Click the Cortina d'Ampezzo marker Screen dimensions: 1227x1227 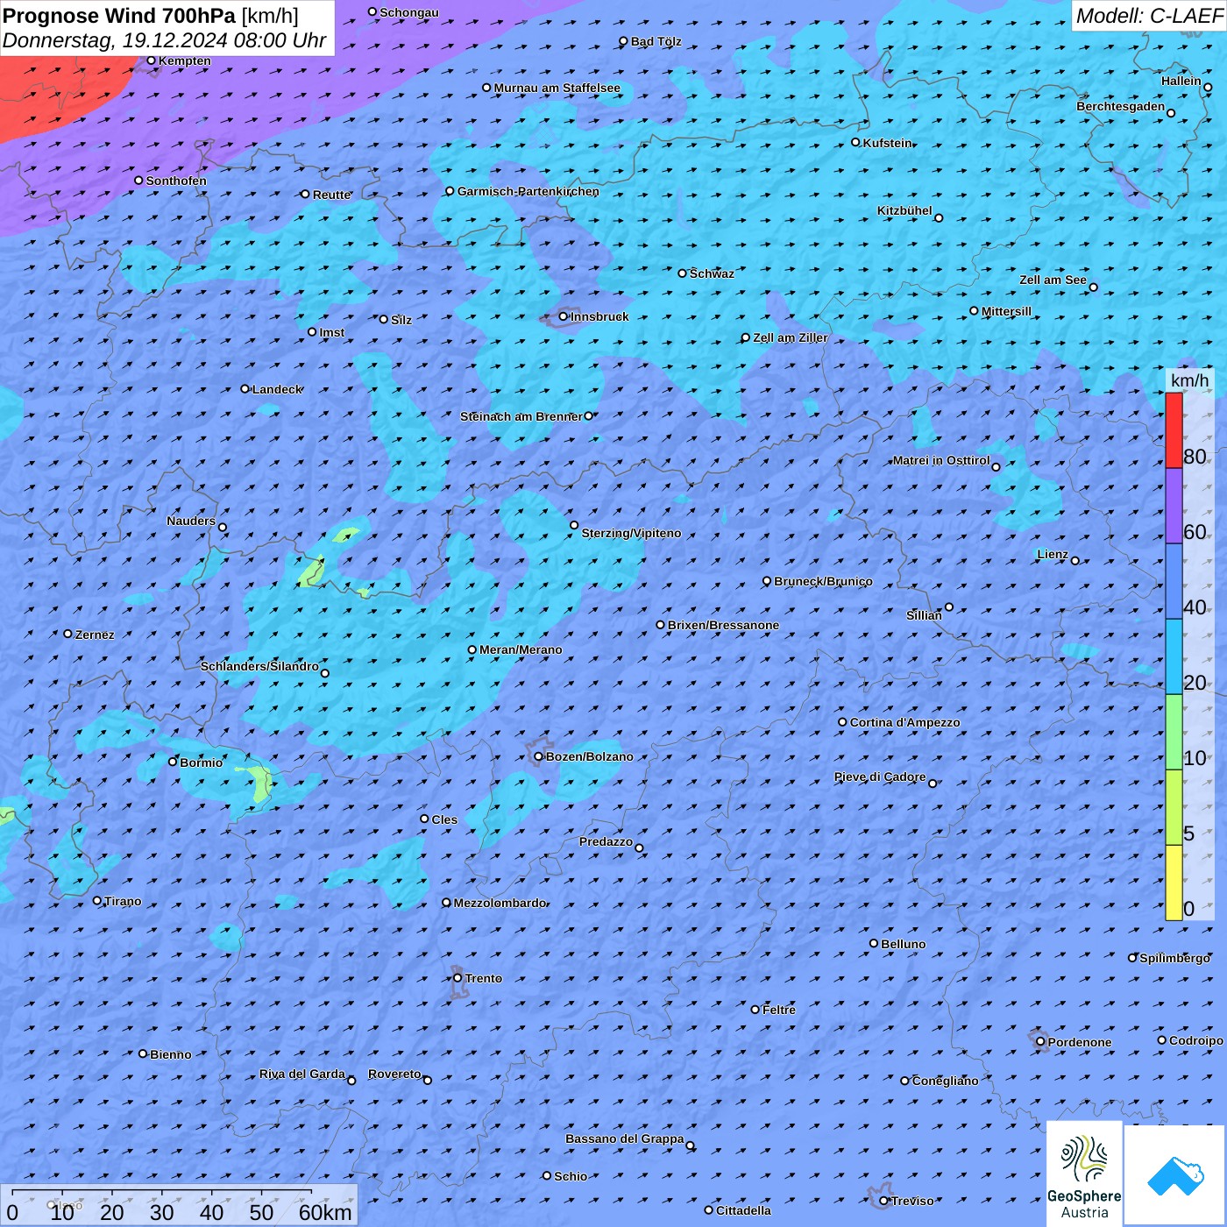[x=843, y=722]
